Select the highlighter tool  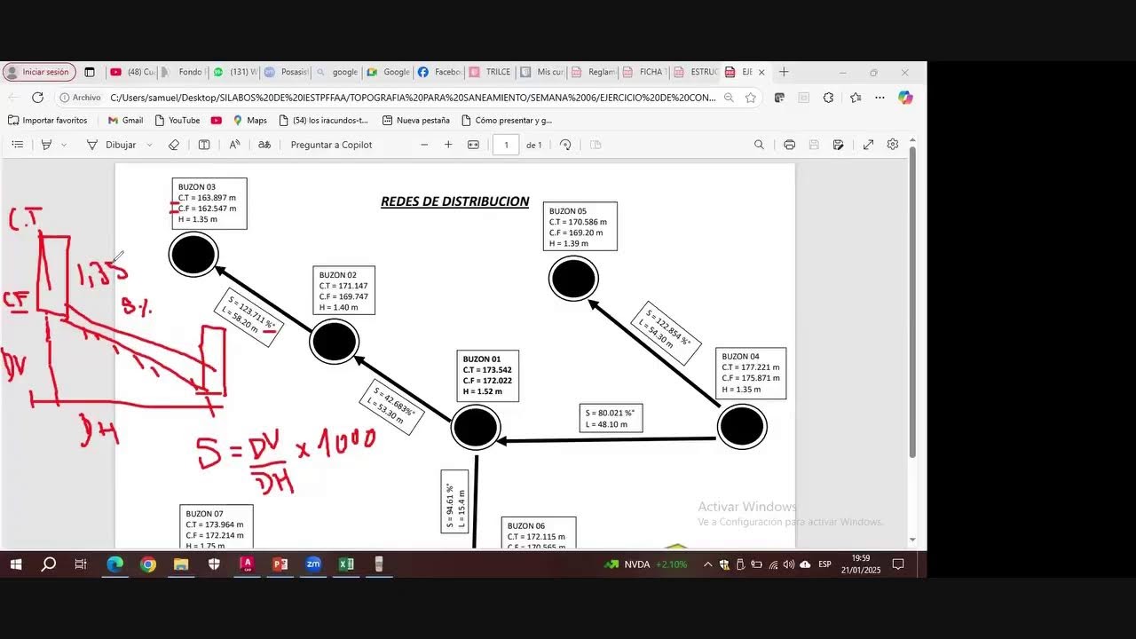(x=47, y=145)
